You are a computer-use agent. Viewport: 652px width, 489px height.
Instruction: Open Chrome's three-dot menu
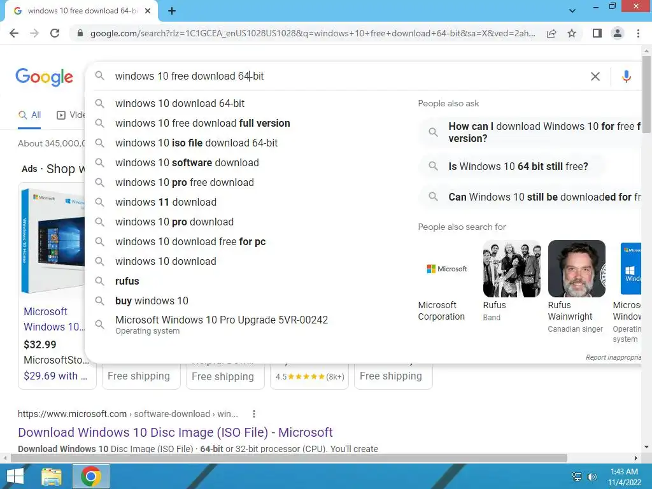click(638, 33)
